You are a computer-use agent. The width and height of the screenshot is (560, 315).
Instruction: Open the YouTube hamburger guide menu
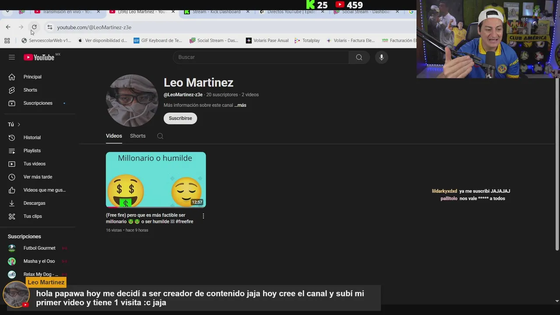click(x=12, y=57)
